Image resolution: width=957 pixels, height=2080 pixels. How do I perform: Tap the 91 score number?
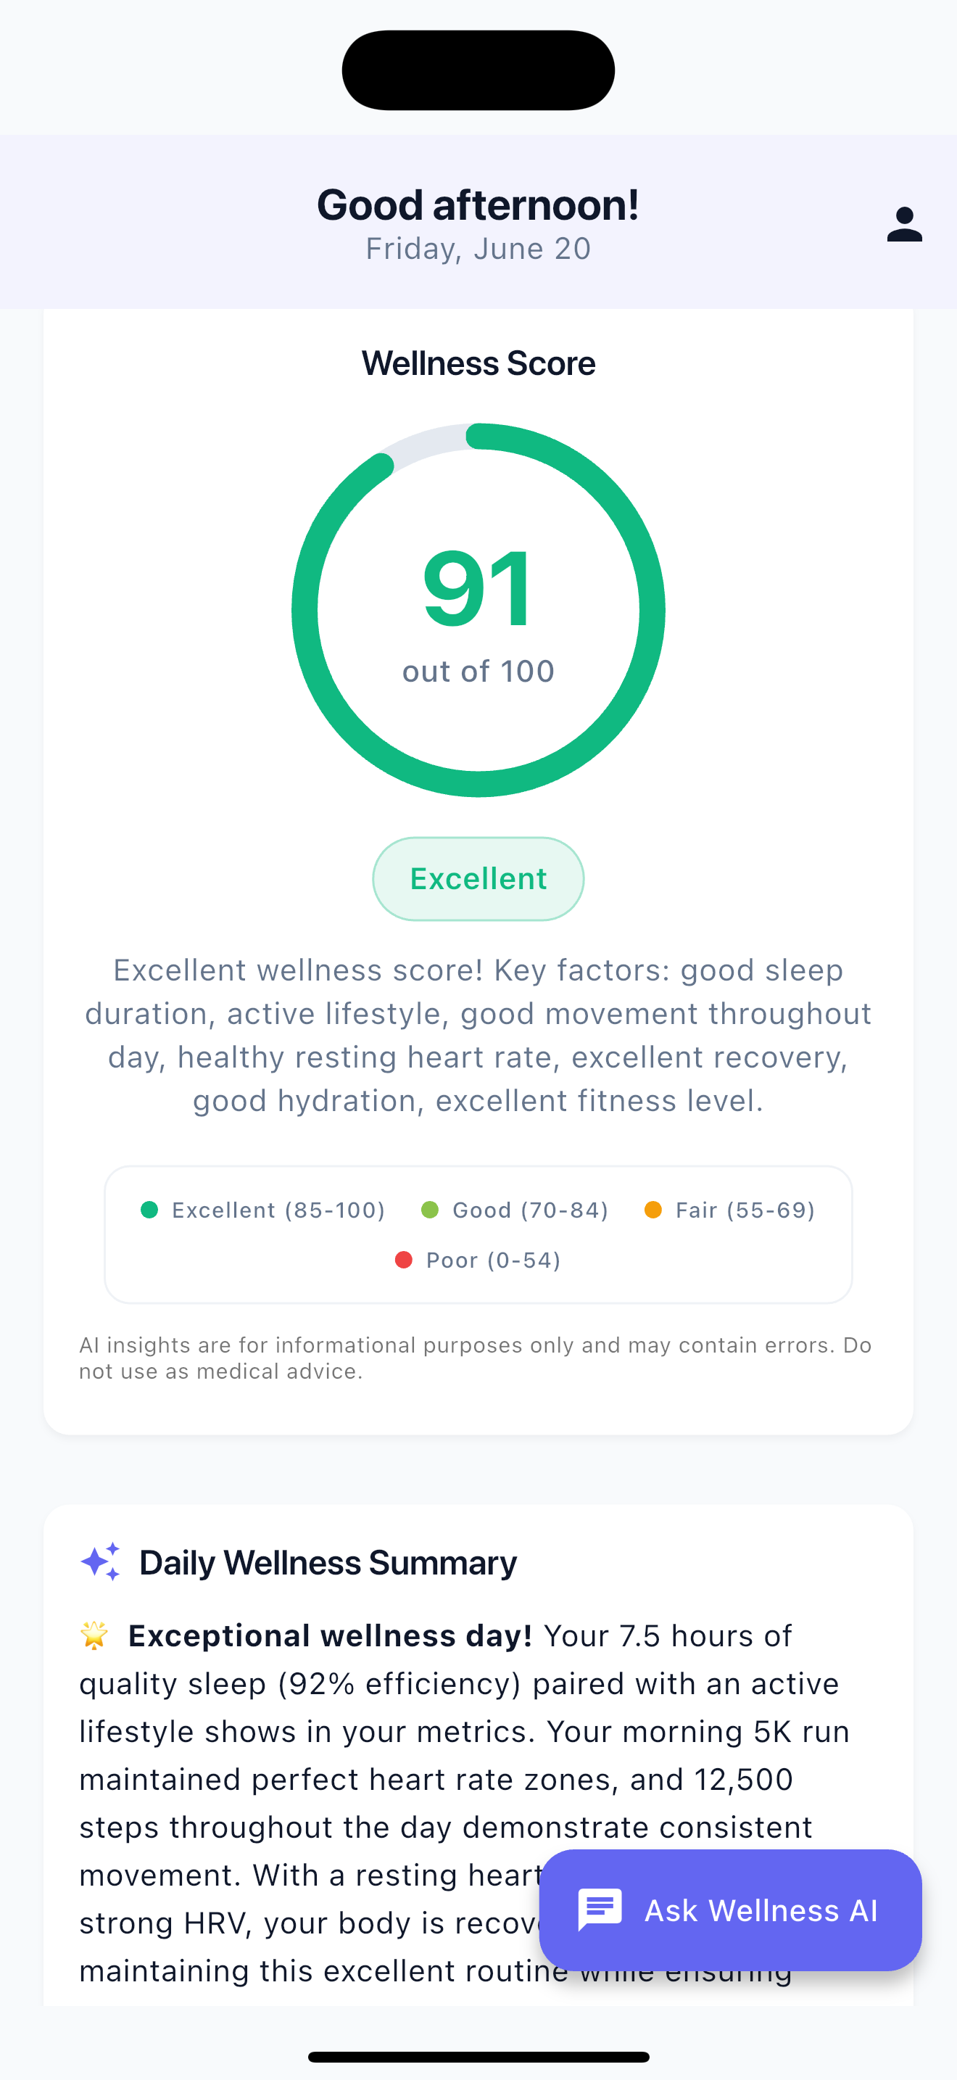pos(478,588)
